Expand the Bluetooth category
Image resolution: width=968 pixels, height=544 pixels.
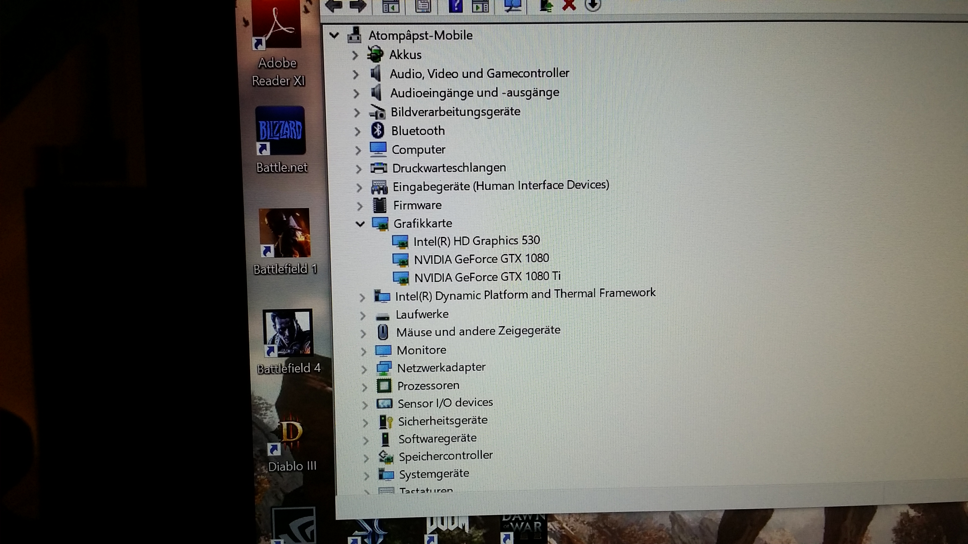pyautogui.click(x=357, y=131)
